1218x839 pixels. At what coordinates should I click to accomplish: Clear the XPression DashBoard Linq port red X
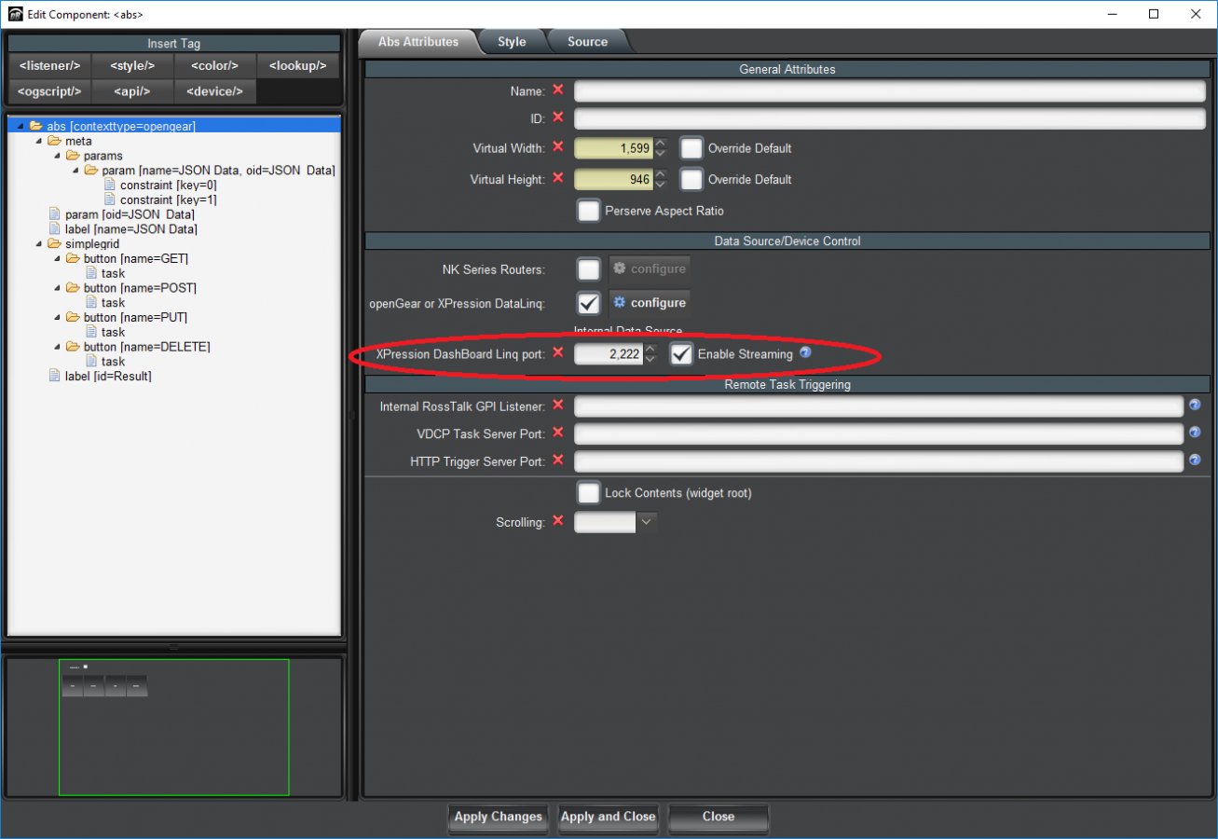[x=558, y=352]
